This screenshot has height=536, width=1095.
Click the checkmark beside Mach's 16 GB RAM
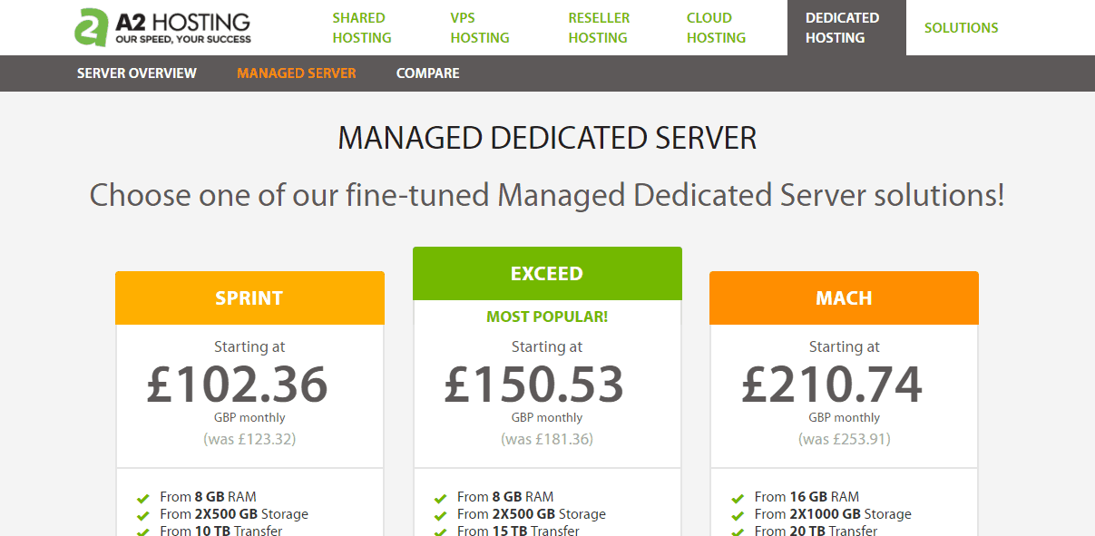coord(738,499)
